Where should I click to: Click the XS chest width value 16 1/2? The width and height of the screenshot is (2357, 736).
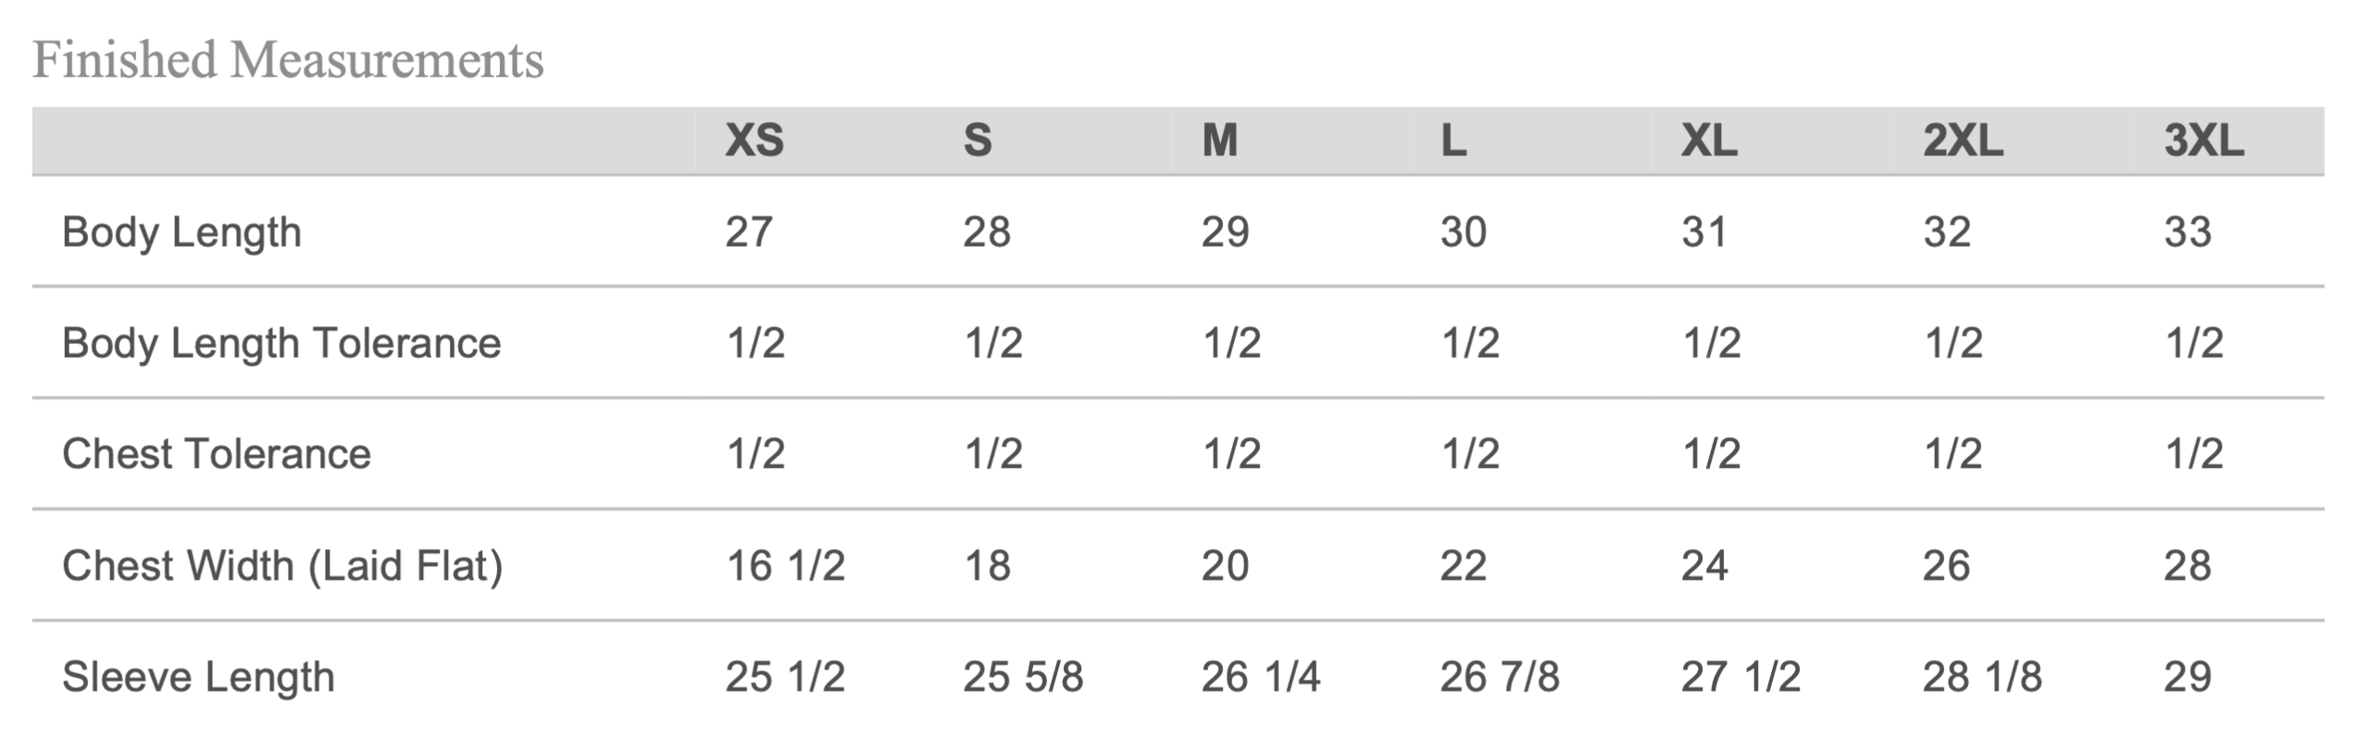(x=785, y=566)
